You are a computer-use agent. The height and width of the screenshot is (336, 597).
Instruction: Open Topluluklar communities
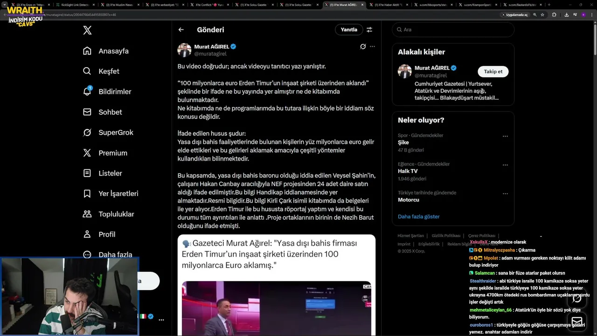[108, 214]
